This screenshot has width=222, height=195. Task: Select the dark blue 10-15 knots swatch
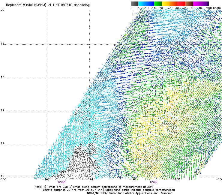pos(150,4)
